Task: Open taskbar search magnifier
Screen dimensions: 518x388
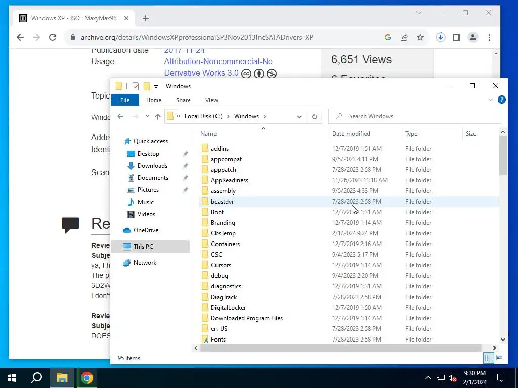Action: tap(36, 378)
